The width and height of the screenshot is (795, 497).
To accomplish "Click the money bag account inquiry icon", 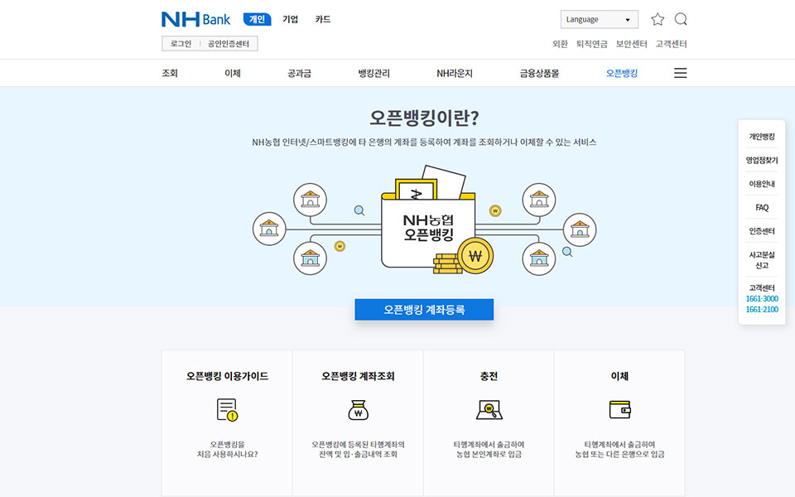I will [x=358, y=409].
